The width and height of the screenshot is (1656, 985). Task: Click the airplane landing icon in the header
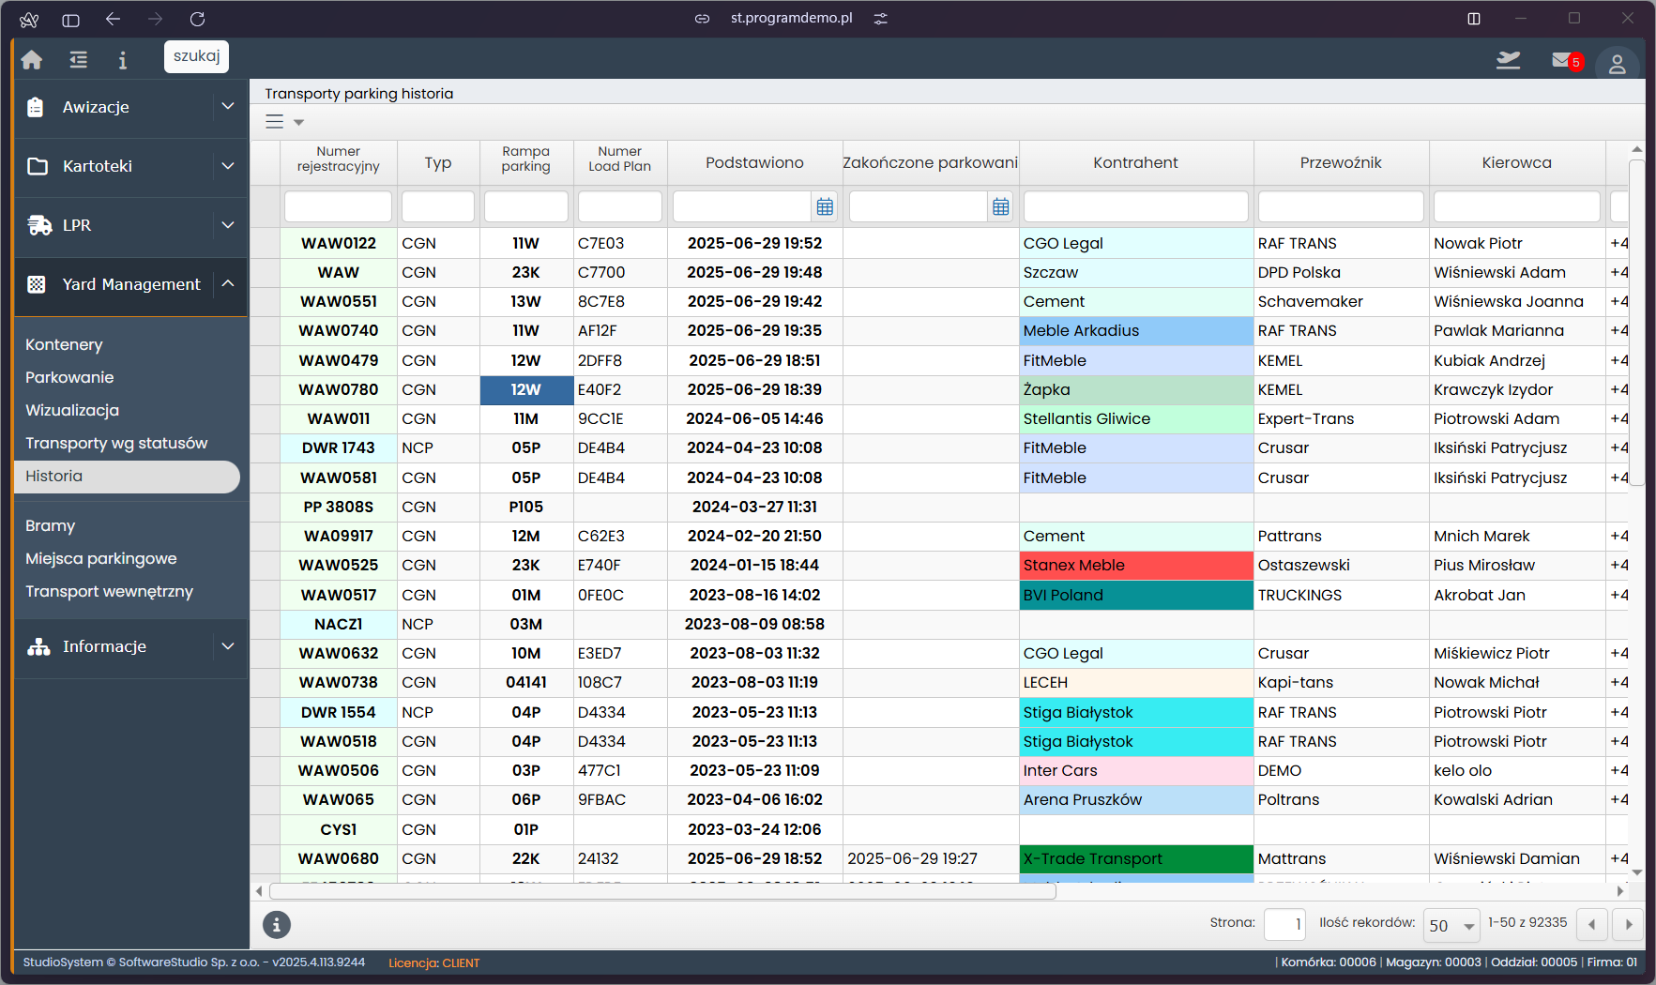point(1508,61)
